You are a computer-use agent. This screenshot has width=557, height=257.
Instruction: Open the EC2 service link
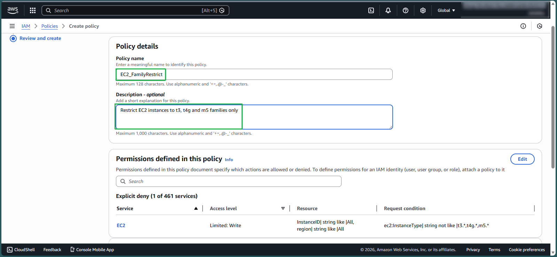pos(121,225)
